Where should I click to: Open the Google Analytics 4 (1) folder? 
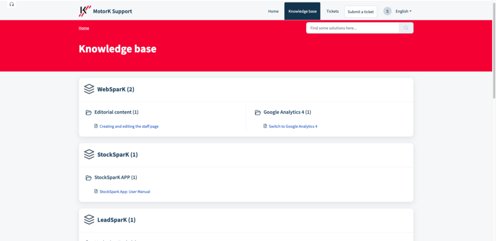point(288,112)
